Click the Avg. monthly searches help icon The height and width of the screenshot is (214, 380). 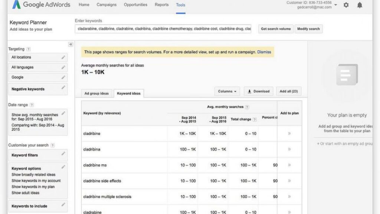pos(247,107)
